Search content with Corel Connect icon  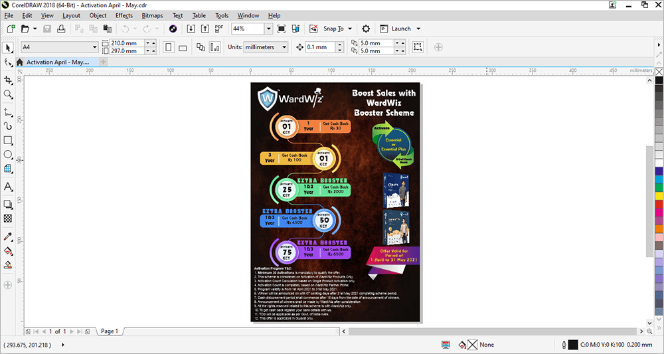pos(173,29)
